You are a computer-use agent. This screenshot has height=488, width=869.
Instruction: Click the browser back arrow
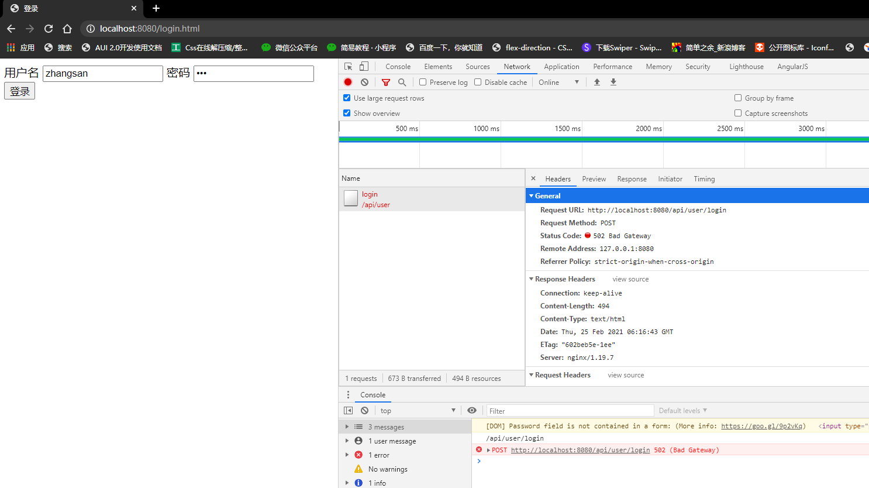point(11,29)
